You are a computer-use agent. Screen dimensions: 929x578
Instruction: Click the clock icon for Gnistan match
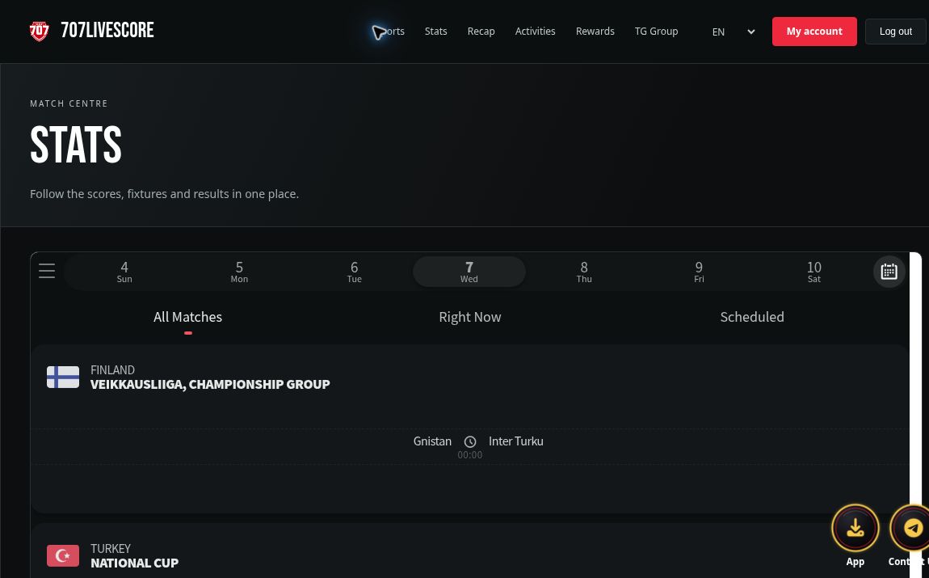tap(470, 441)
